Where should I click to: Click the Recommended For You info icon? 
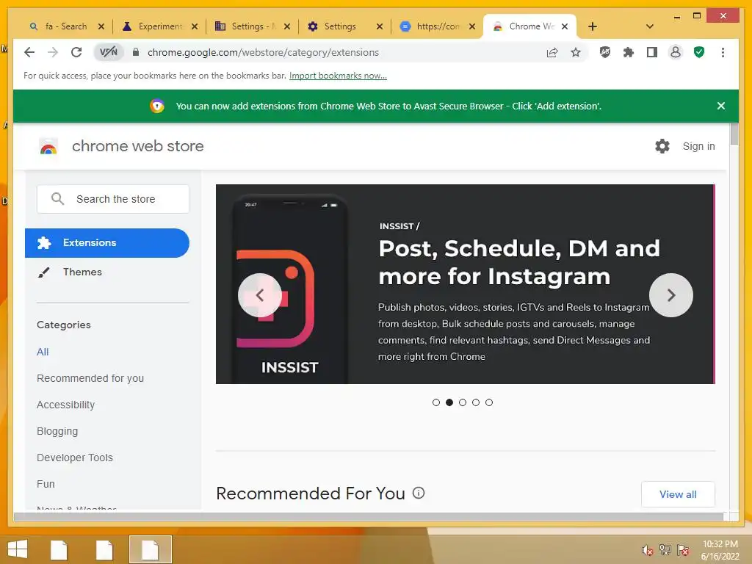[x=418, y=493]
